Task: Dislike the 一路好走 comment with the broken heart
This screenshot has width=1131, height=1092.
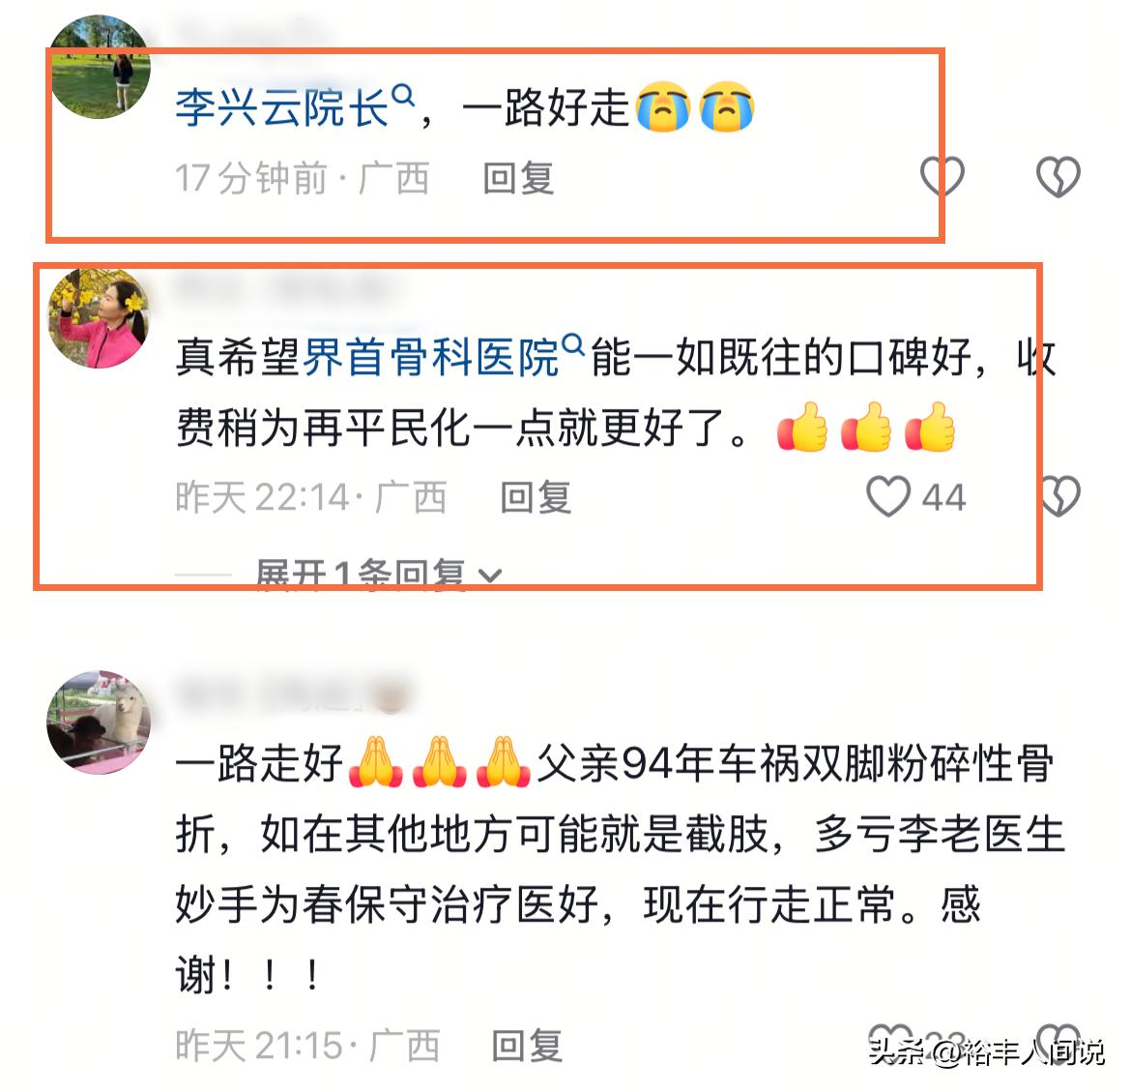Action: tap(1058, 176)
